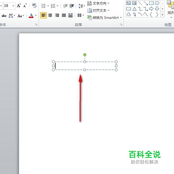Open the 字体 font dialog launcher
This screenshot has height=174, width=174.
pos(36,25)
